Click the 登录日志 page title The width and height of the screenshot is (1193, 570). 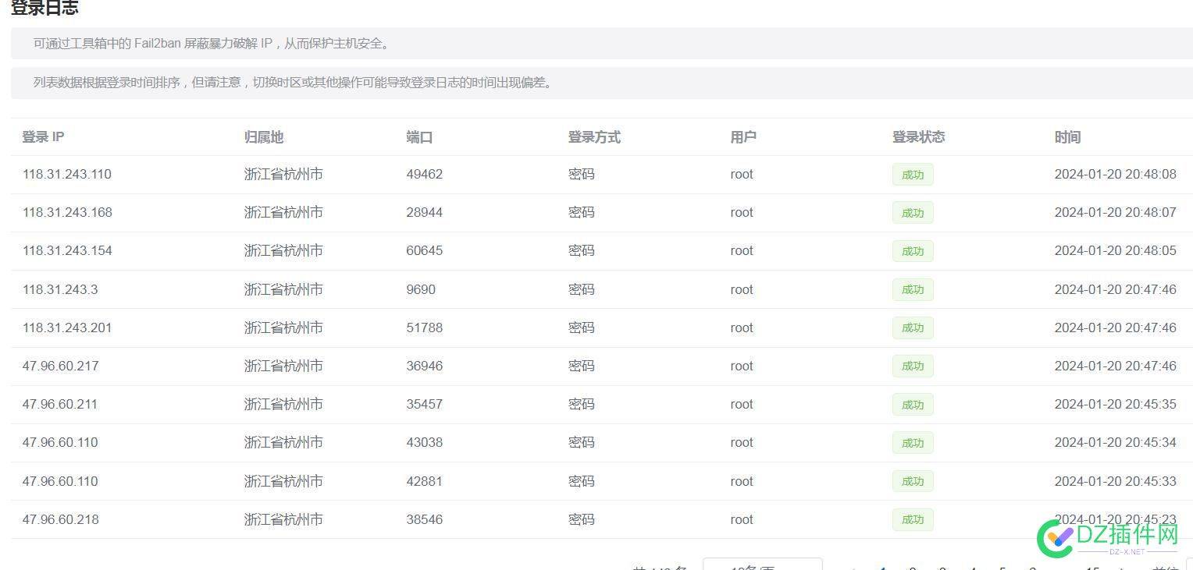click(45, 9)
